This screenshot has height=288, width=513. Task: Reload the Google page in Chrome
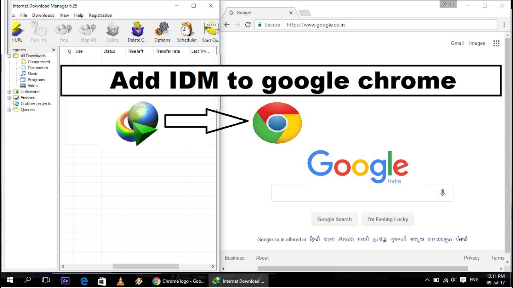tap(248, 25)
